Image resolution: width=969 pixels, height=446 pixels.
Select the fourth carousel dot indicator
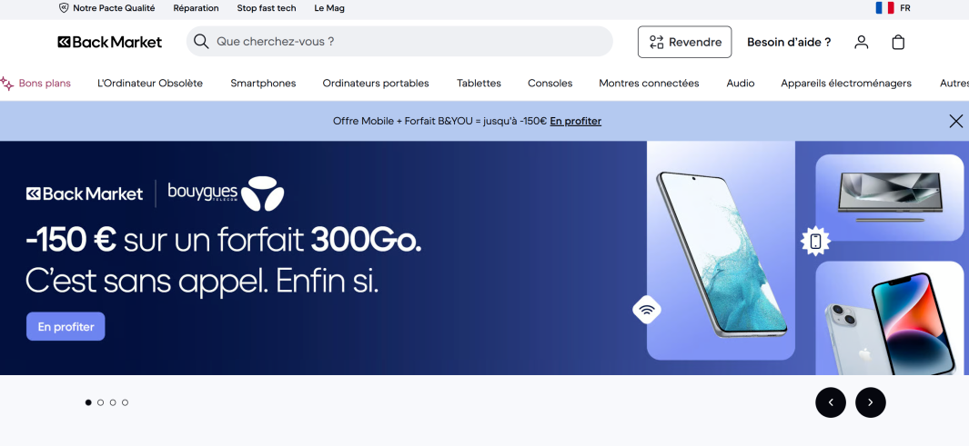[x=125, y=402]
